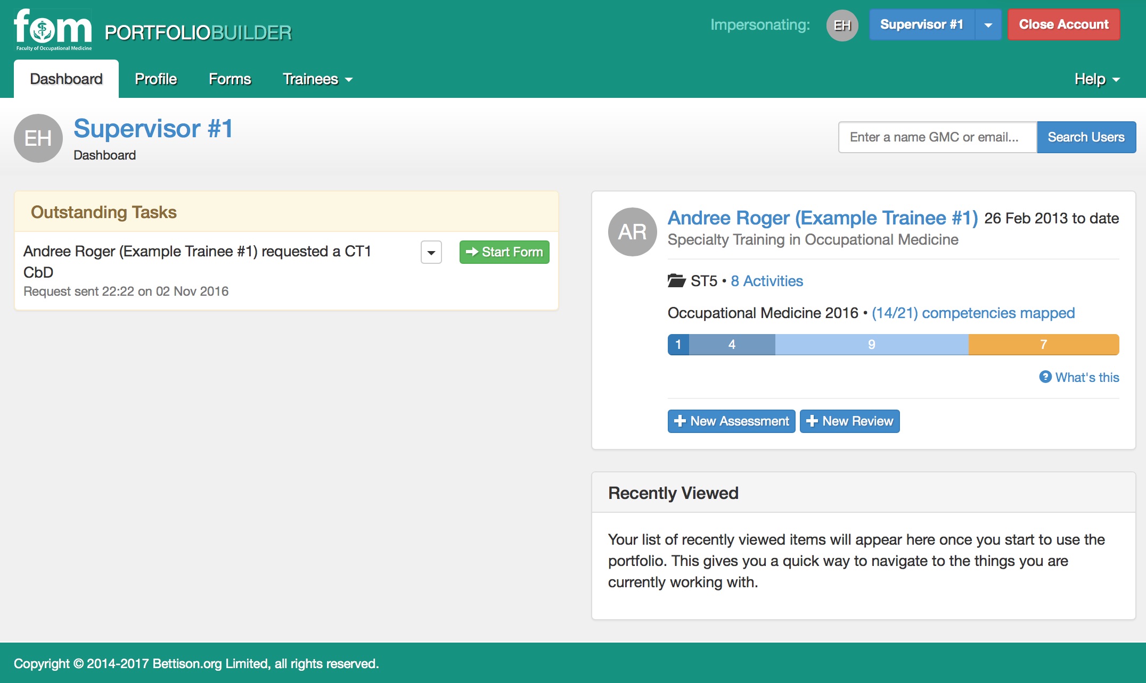Open the dropdown arrow next to Start Form
Screen dimensions: 1146x683
tap(431, 252)
